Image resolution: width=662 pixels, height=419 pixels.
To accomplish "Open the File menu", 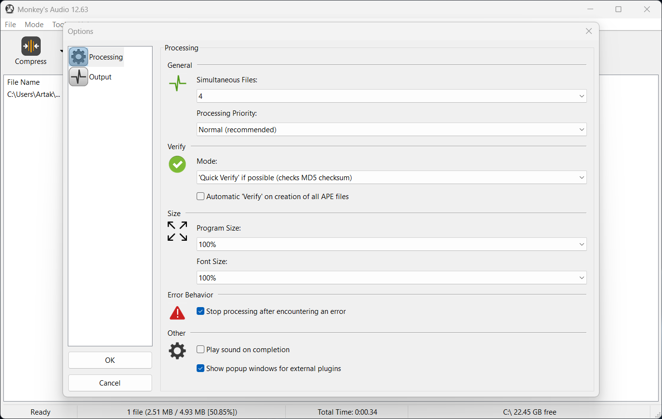I will tap(10, 25).
